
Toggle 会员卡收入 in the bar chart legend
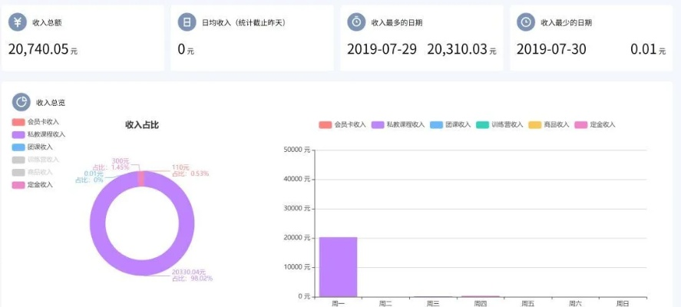pos(342,124)
